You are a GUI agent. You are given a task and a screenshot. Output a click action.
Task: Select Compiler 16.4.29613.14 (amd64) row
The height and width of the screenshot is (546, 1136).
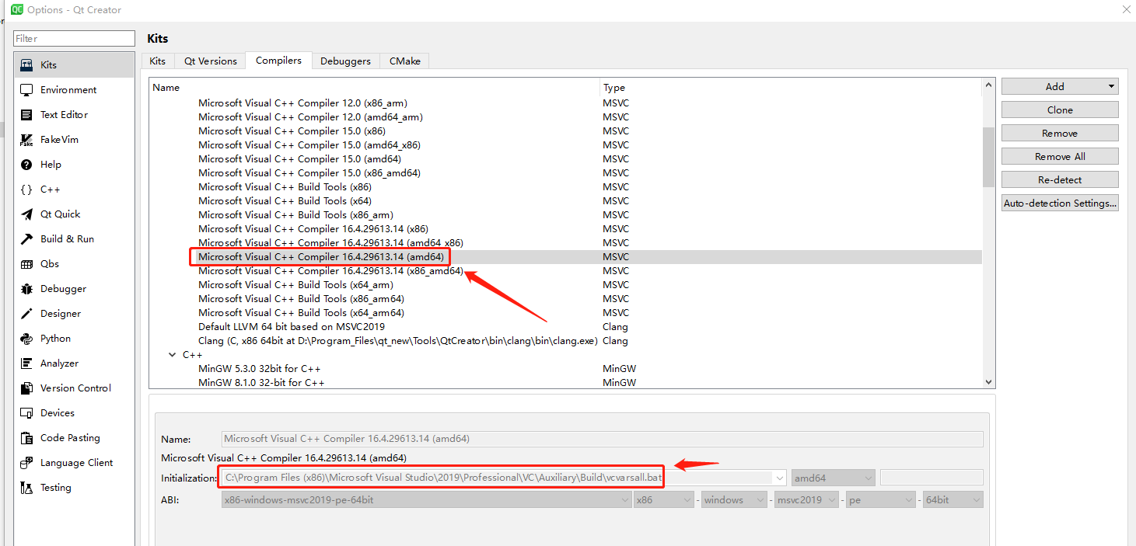pos(565,257)
